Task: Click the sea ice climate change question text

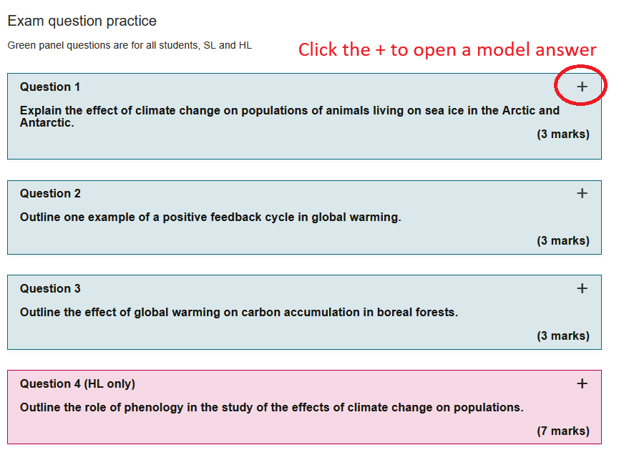Action: 290,116
